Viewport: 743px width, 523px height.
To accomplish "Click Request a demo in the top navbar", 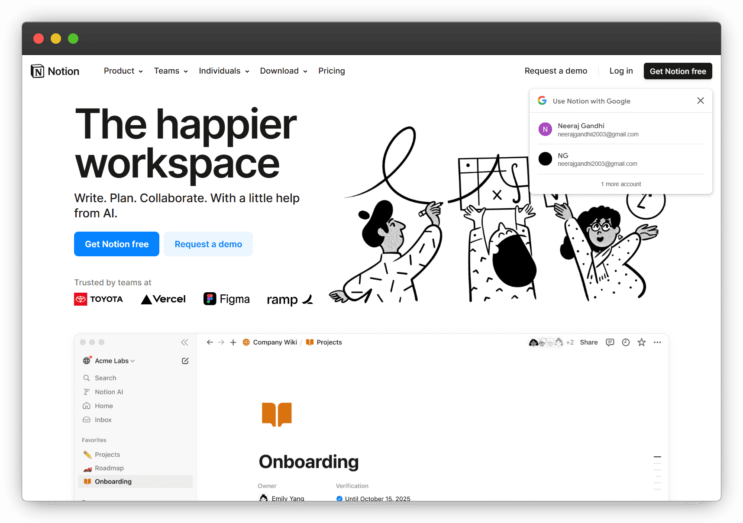I will click(x=556, y=71).
